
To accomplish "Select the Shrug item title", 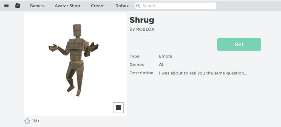I will [142, 20].
